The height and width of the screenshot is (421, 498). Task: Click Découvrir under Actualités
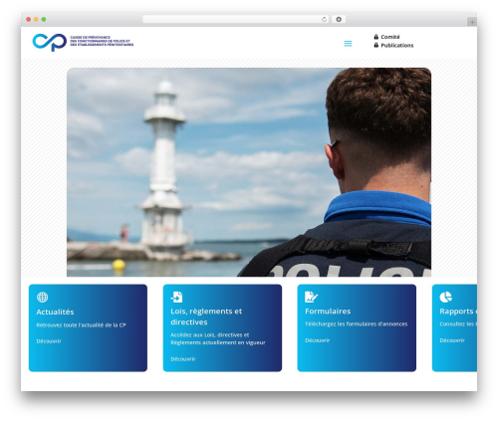pos(49,341)
